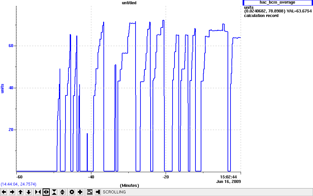Viewport: 313px width, 196px height.
Task: Click the 'units' text under legend name
Action: click(x=249, y=8)
